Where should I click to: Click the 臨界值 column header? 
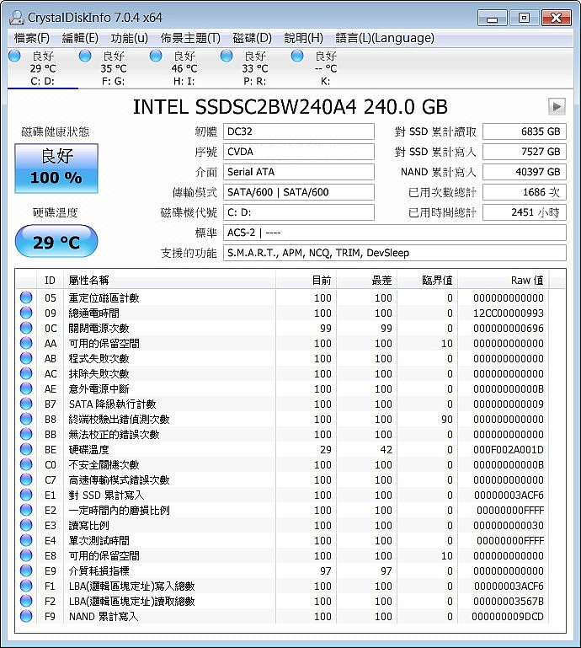click(x=428, y=281)
